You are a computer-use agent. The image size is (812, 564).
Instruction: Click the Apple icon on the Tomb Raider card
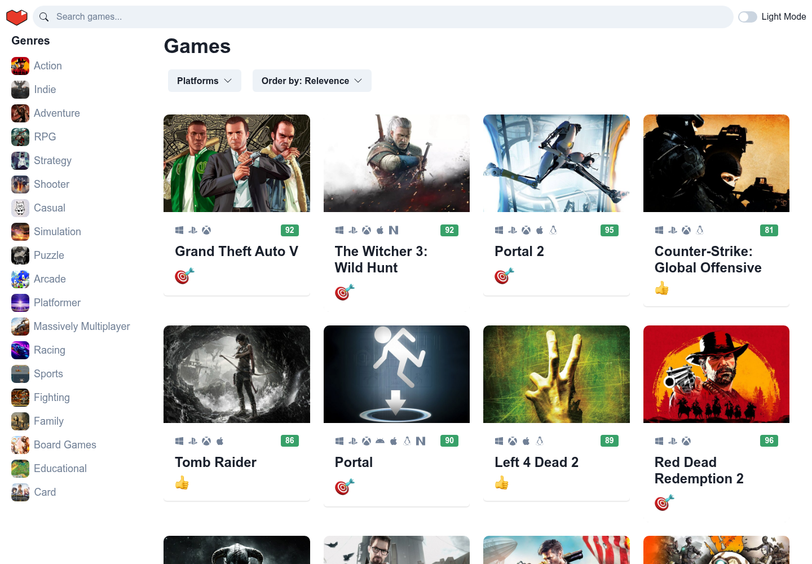click(220, 441)
